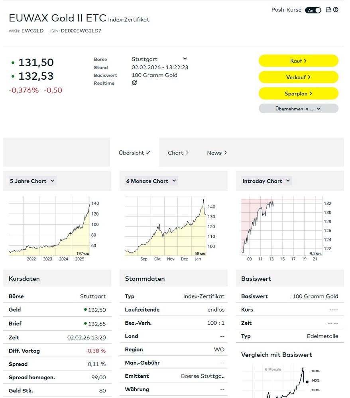Click the yellow Sparplan button

299,93
